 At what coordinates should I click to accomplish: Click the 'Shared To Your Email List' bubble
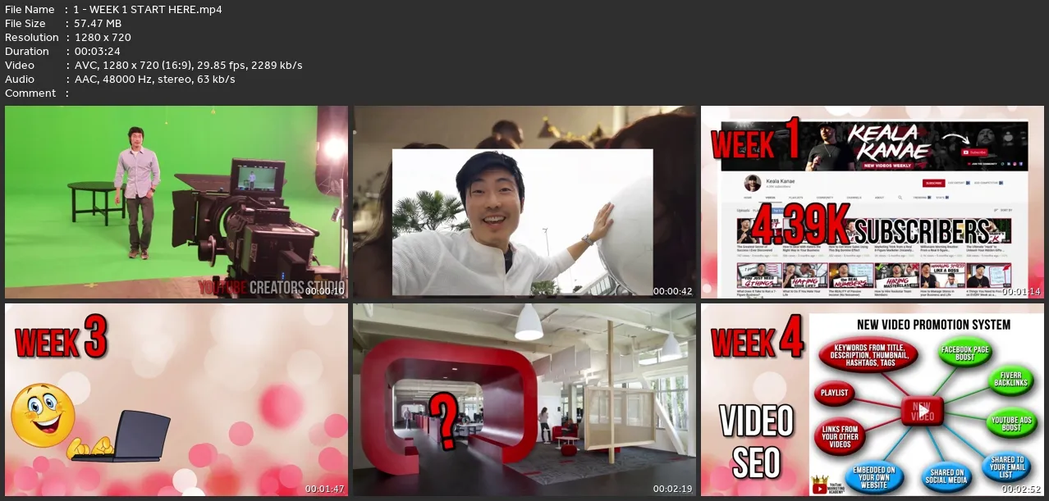pyautogui.click(x=1006, y=468)
